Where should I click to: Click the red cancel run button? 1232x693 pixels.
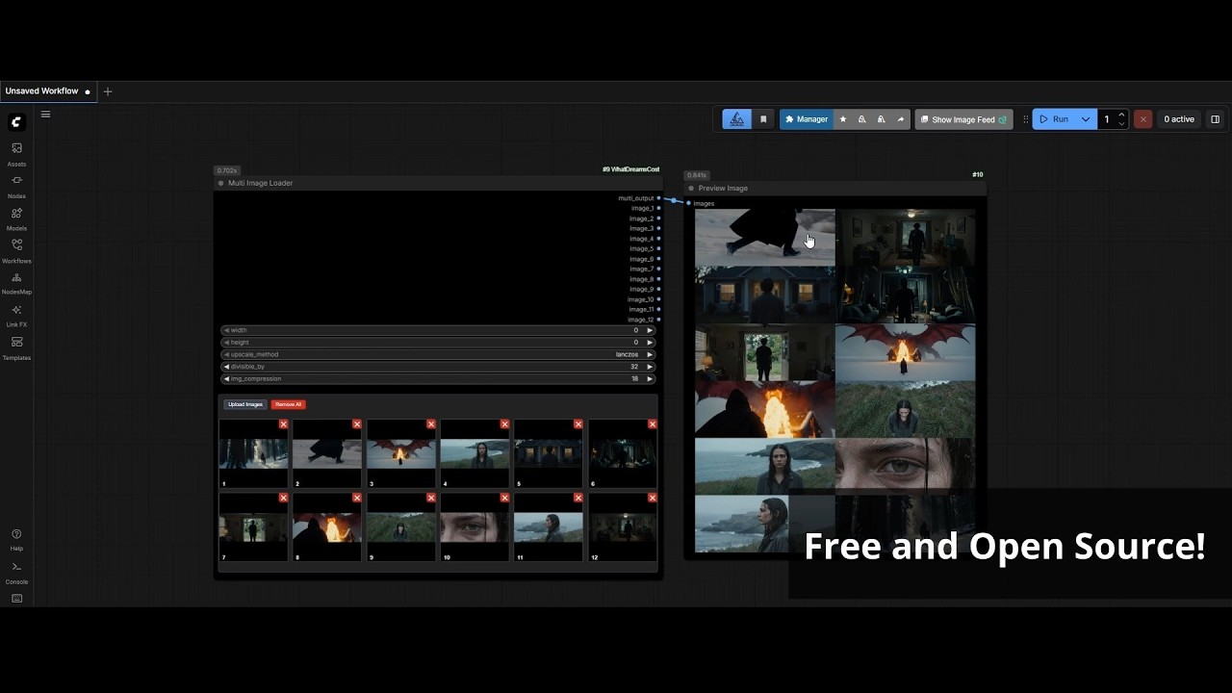click(1142, 119)
